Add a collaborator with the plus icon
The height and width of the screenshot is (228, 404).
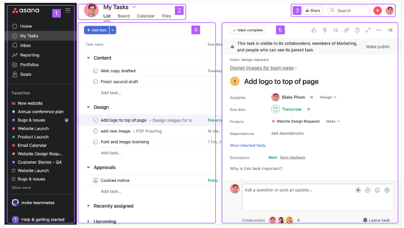[x=298, y=220]
